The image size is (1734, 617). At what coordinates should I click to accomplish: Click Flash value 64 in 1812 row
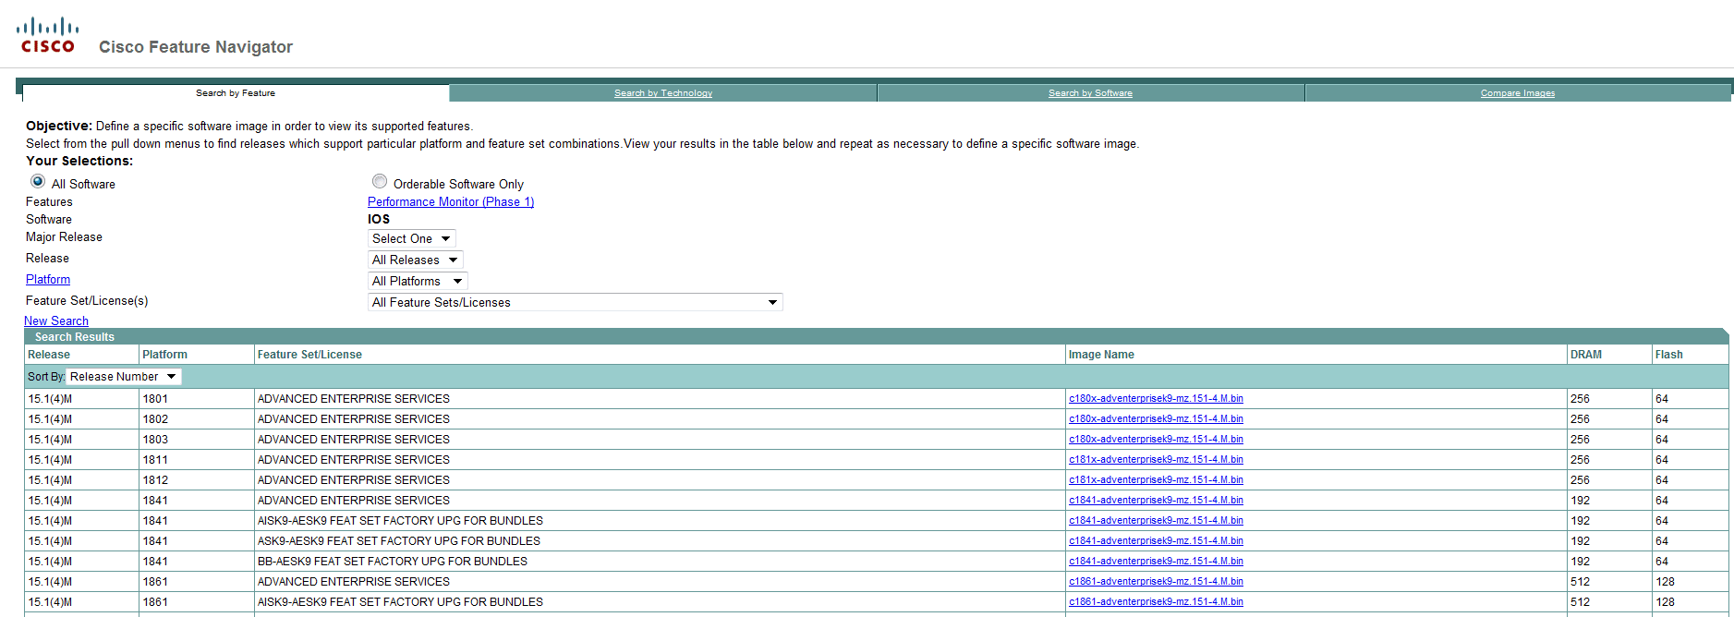(x=1662, y=480)
